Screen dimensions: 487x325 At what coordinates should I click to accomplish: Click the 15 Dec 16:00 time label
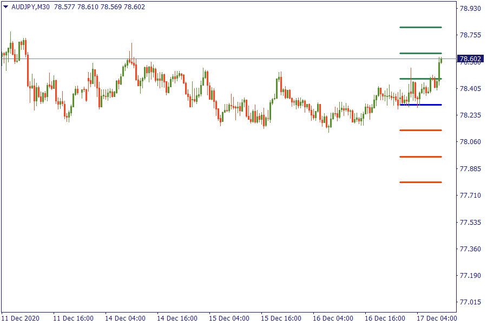click(281, 318)
